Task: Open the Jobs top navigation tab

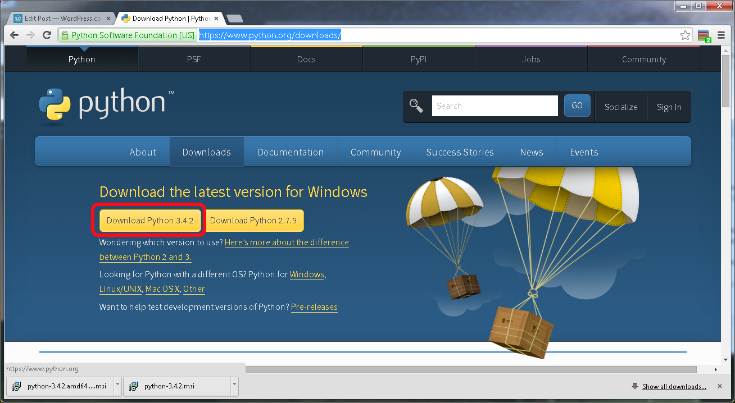Action: tap(531, 59)
